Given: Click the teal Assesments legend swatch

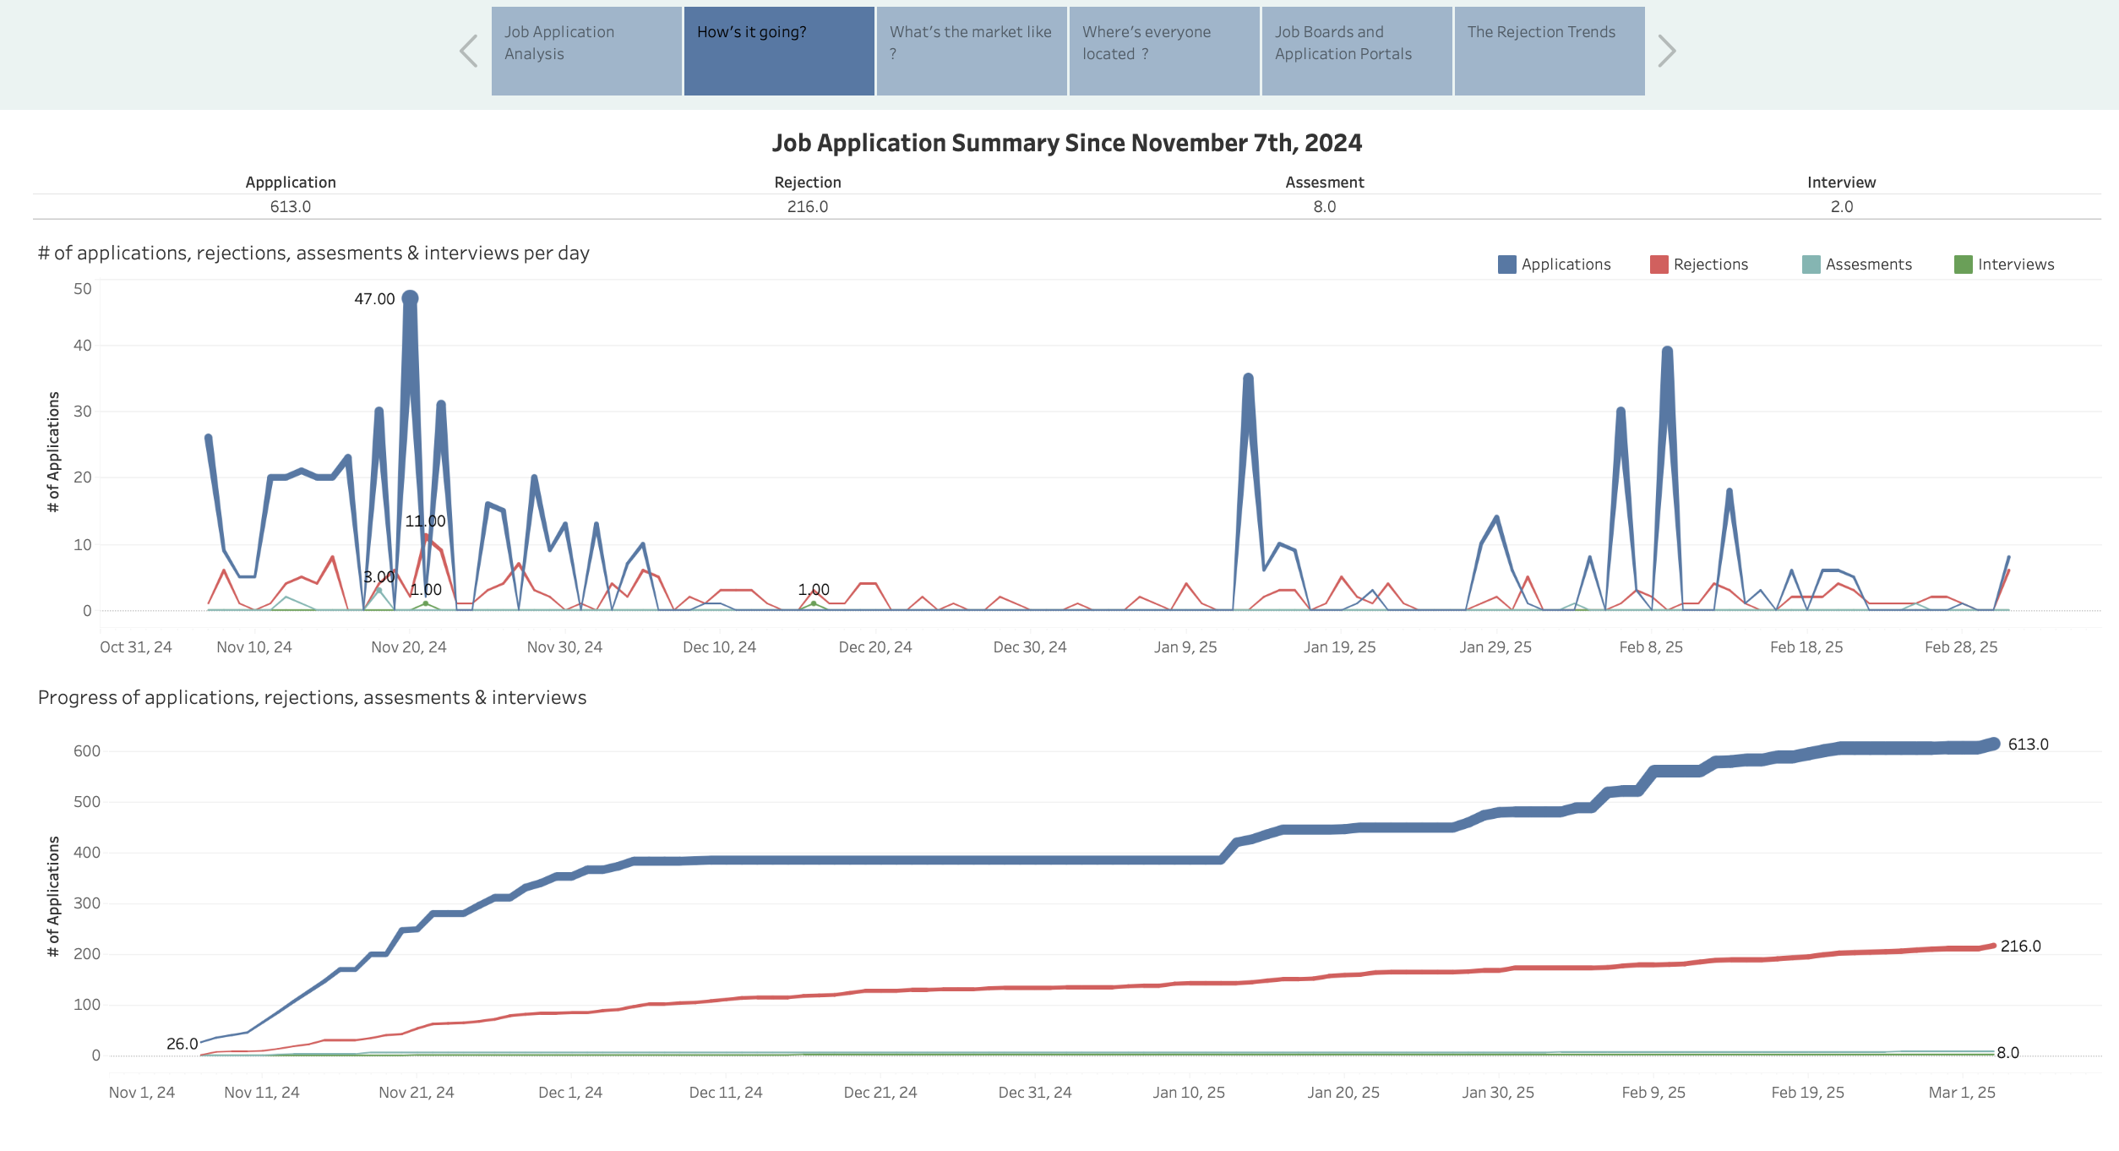Looking at the screenshot, I should pos(1811,265).
